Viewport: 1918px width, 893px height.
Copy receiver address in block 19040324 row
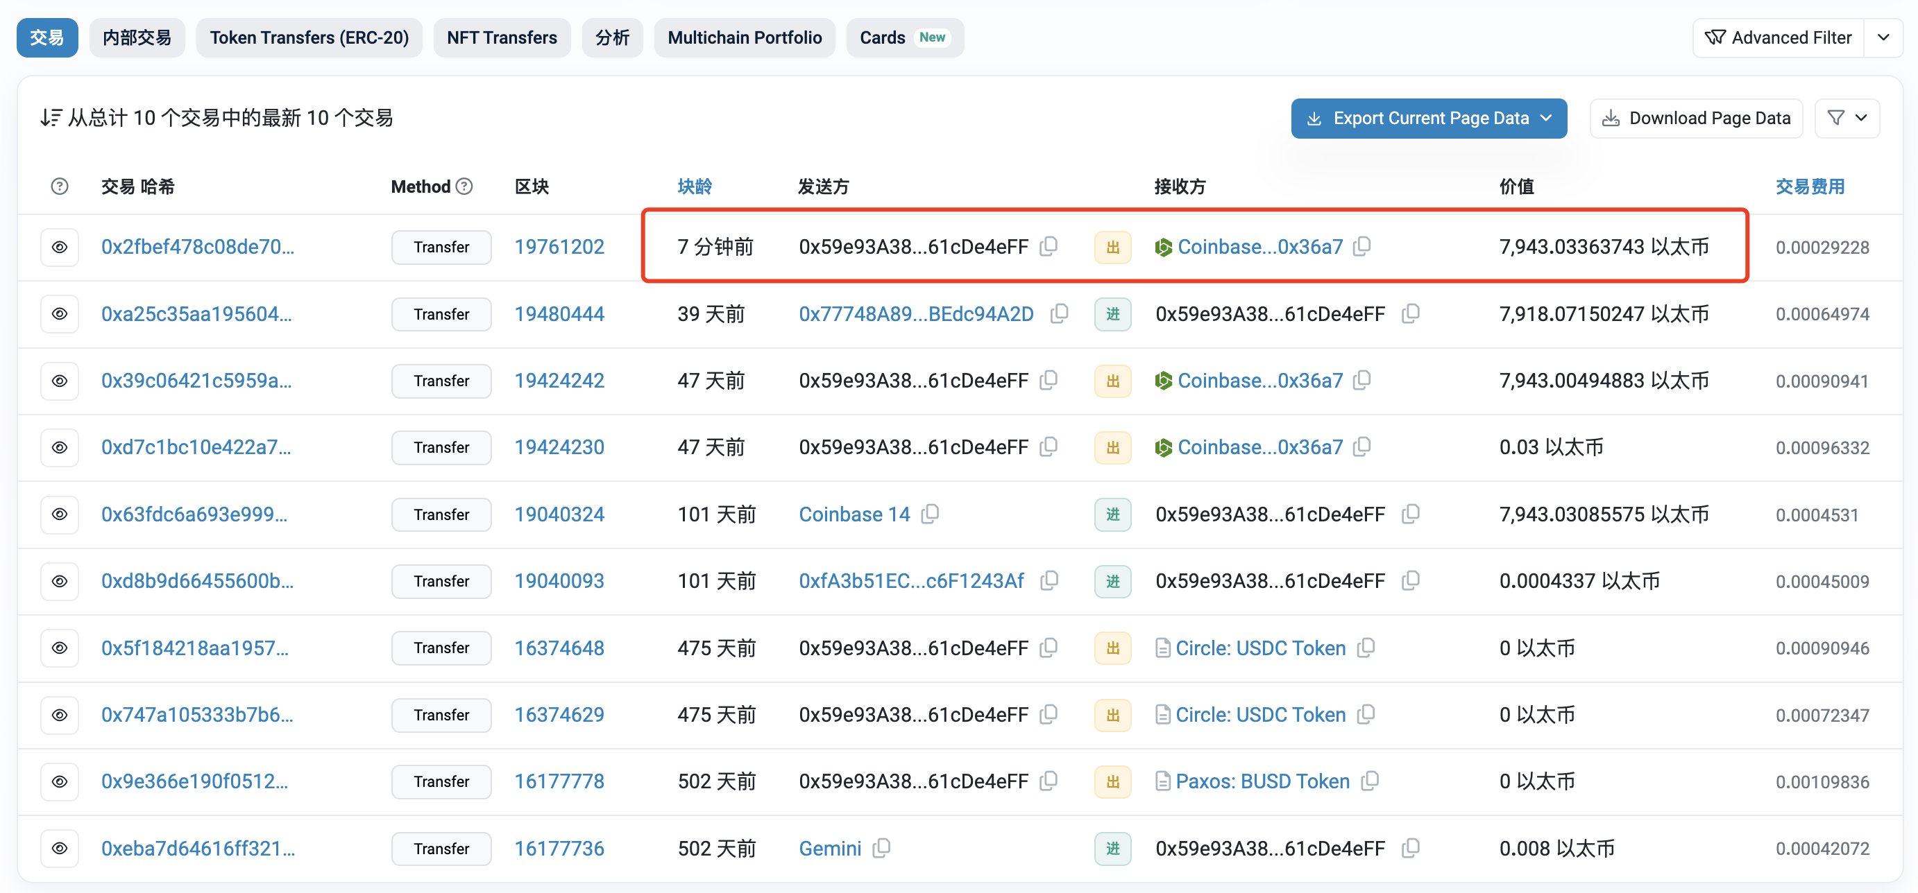pos(1410,514)
